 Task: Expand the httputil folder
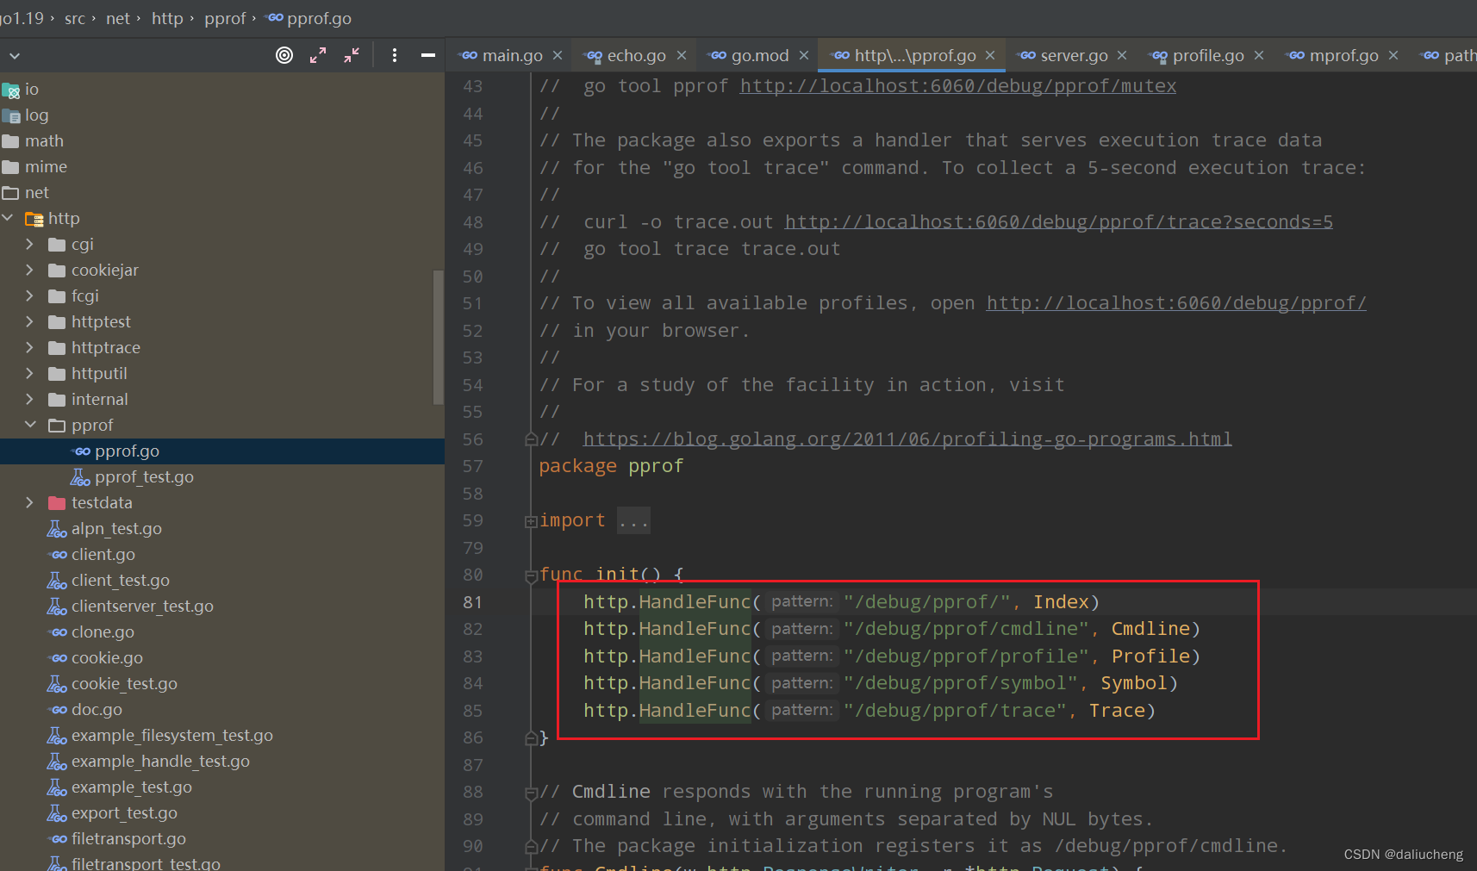pyautogui.click(x=30, y=373)
